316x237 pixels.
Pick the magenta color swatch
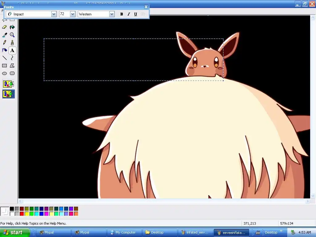coord(46,214)
